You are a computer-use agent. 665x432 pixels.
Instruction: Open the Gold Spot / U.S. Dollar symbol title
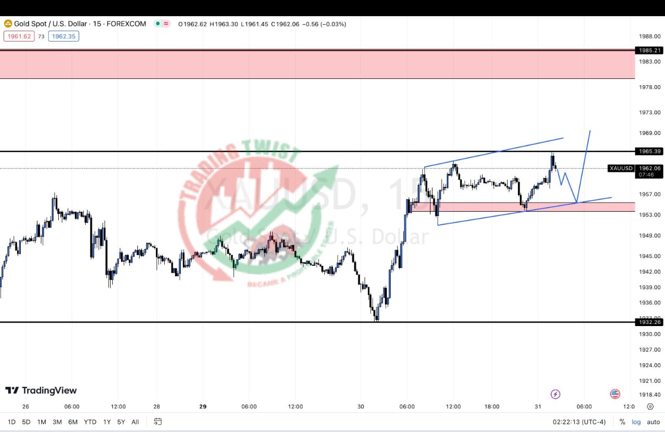coord(80,24)
